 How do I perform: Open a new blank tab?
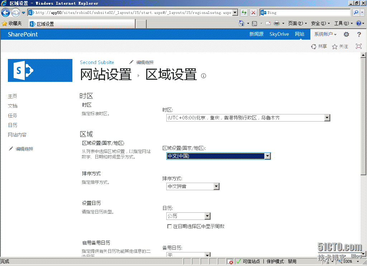[141, 24]
